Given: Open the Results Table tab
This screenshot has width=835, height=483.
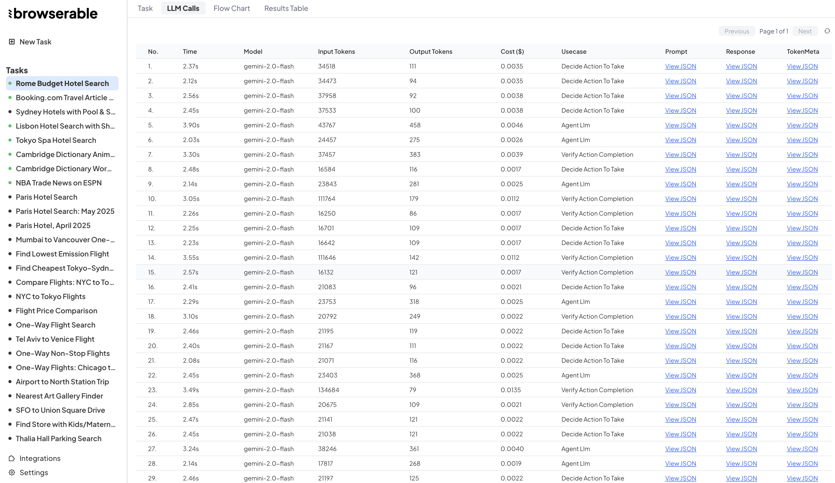Looking at the screenshot, I should click(x=286, y=8).
